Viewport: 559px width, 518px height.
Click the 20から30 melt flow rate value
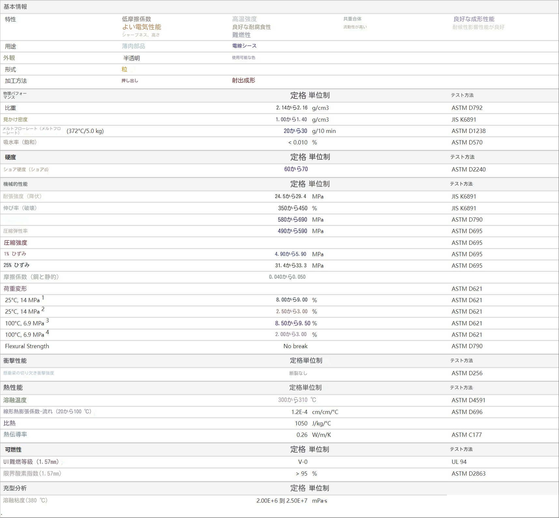pos(295,131)
